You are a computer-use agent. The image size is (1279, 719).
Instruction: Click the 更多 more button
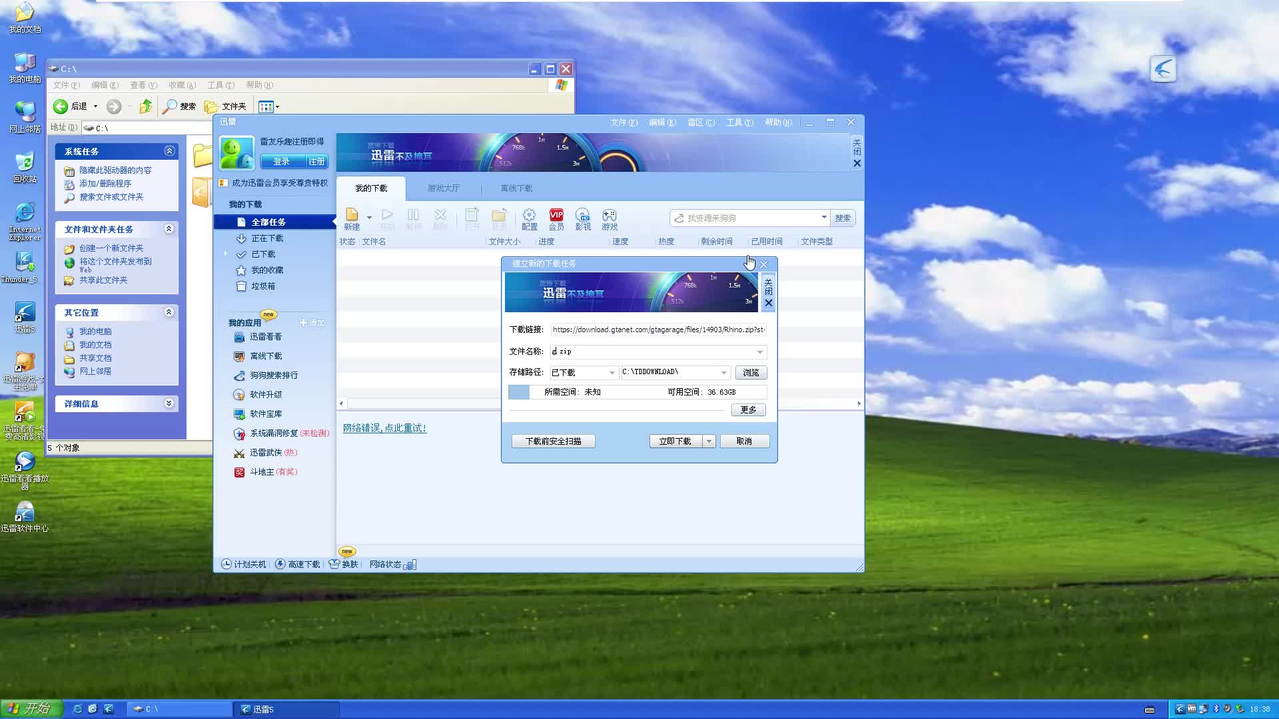[749, 410]
